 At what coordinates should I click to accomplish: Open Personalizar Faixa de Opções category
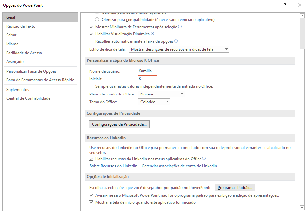pos(40,71)
